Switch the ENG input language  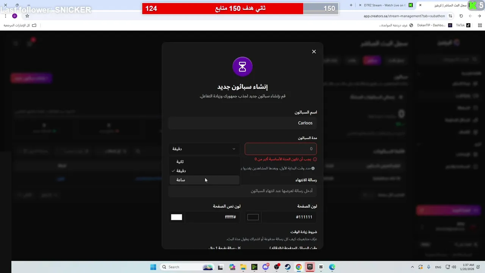click(438, 267)
